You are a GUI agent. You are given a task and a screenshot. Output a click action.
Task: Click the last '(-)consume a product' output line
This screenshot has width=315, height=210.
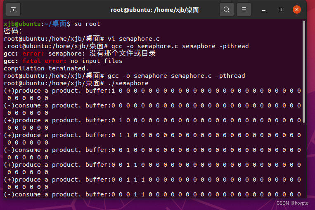[152, 194]
